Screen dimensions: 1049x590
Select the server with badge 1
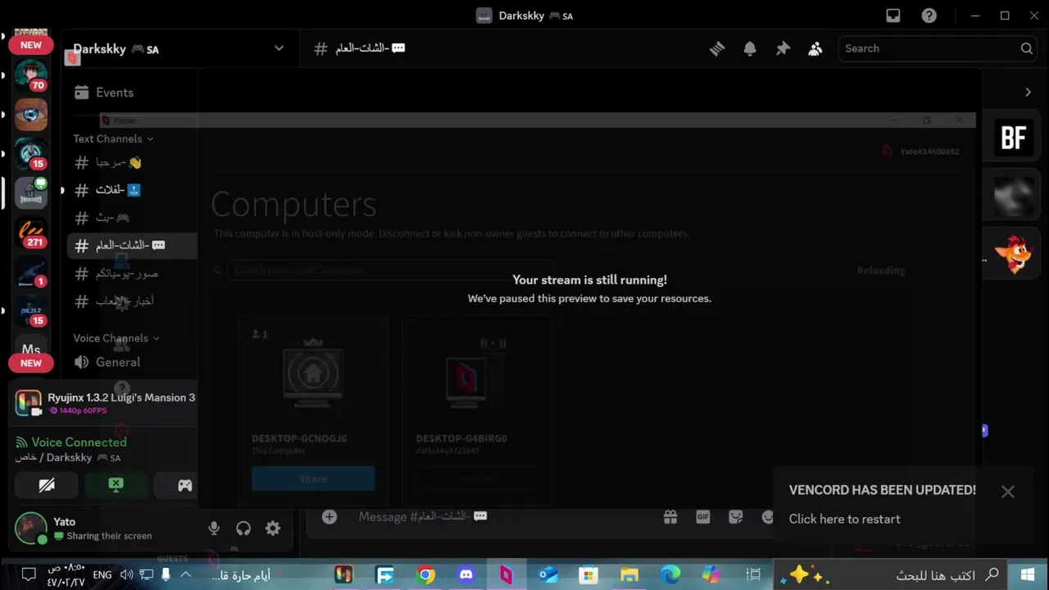point(31,272)
